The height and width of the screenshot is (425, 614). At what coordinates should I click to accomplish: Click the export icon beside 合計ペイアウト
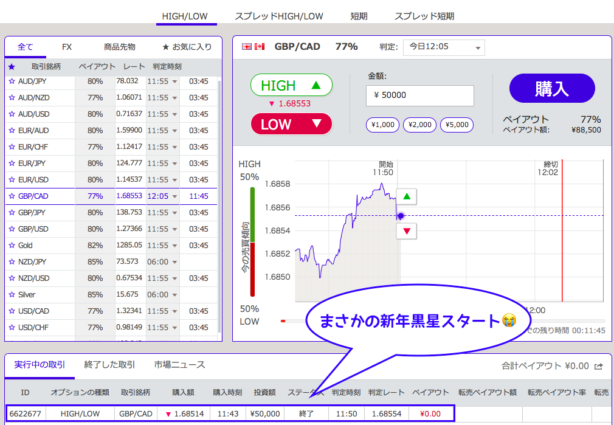click(599, 366)
